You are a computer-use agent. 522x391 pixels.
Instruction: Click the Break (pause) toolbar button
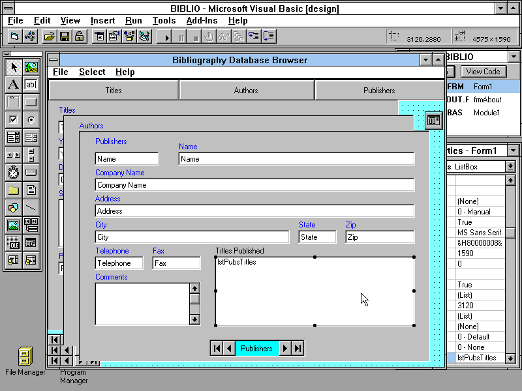pyautogui.click(x=180, y=36)
